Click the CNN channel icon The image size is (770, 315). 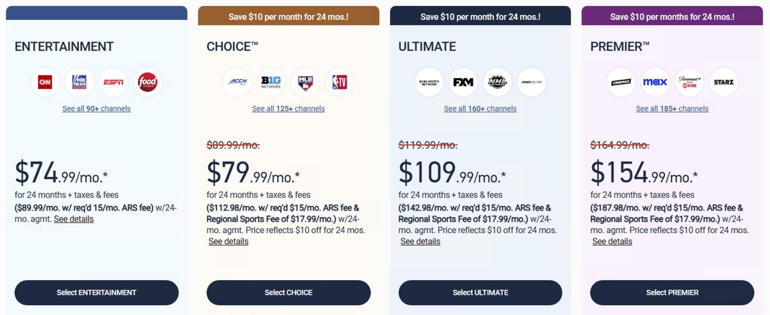pos(45,82)
